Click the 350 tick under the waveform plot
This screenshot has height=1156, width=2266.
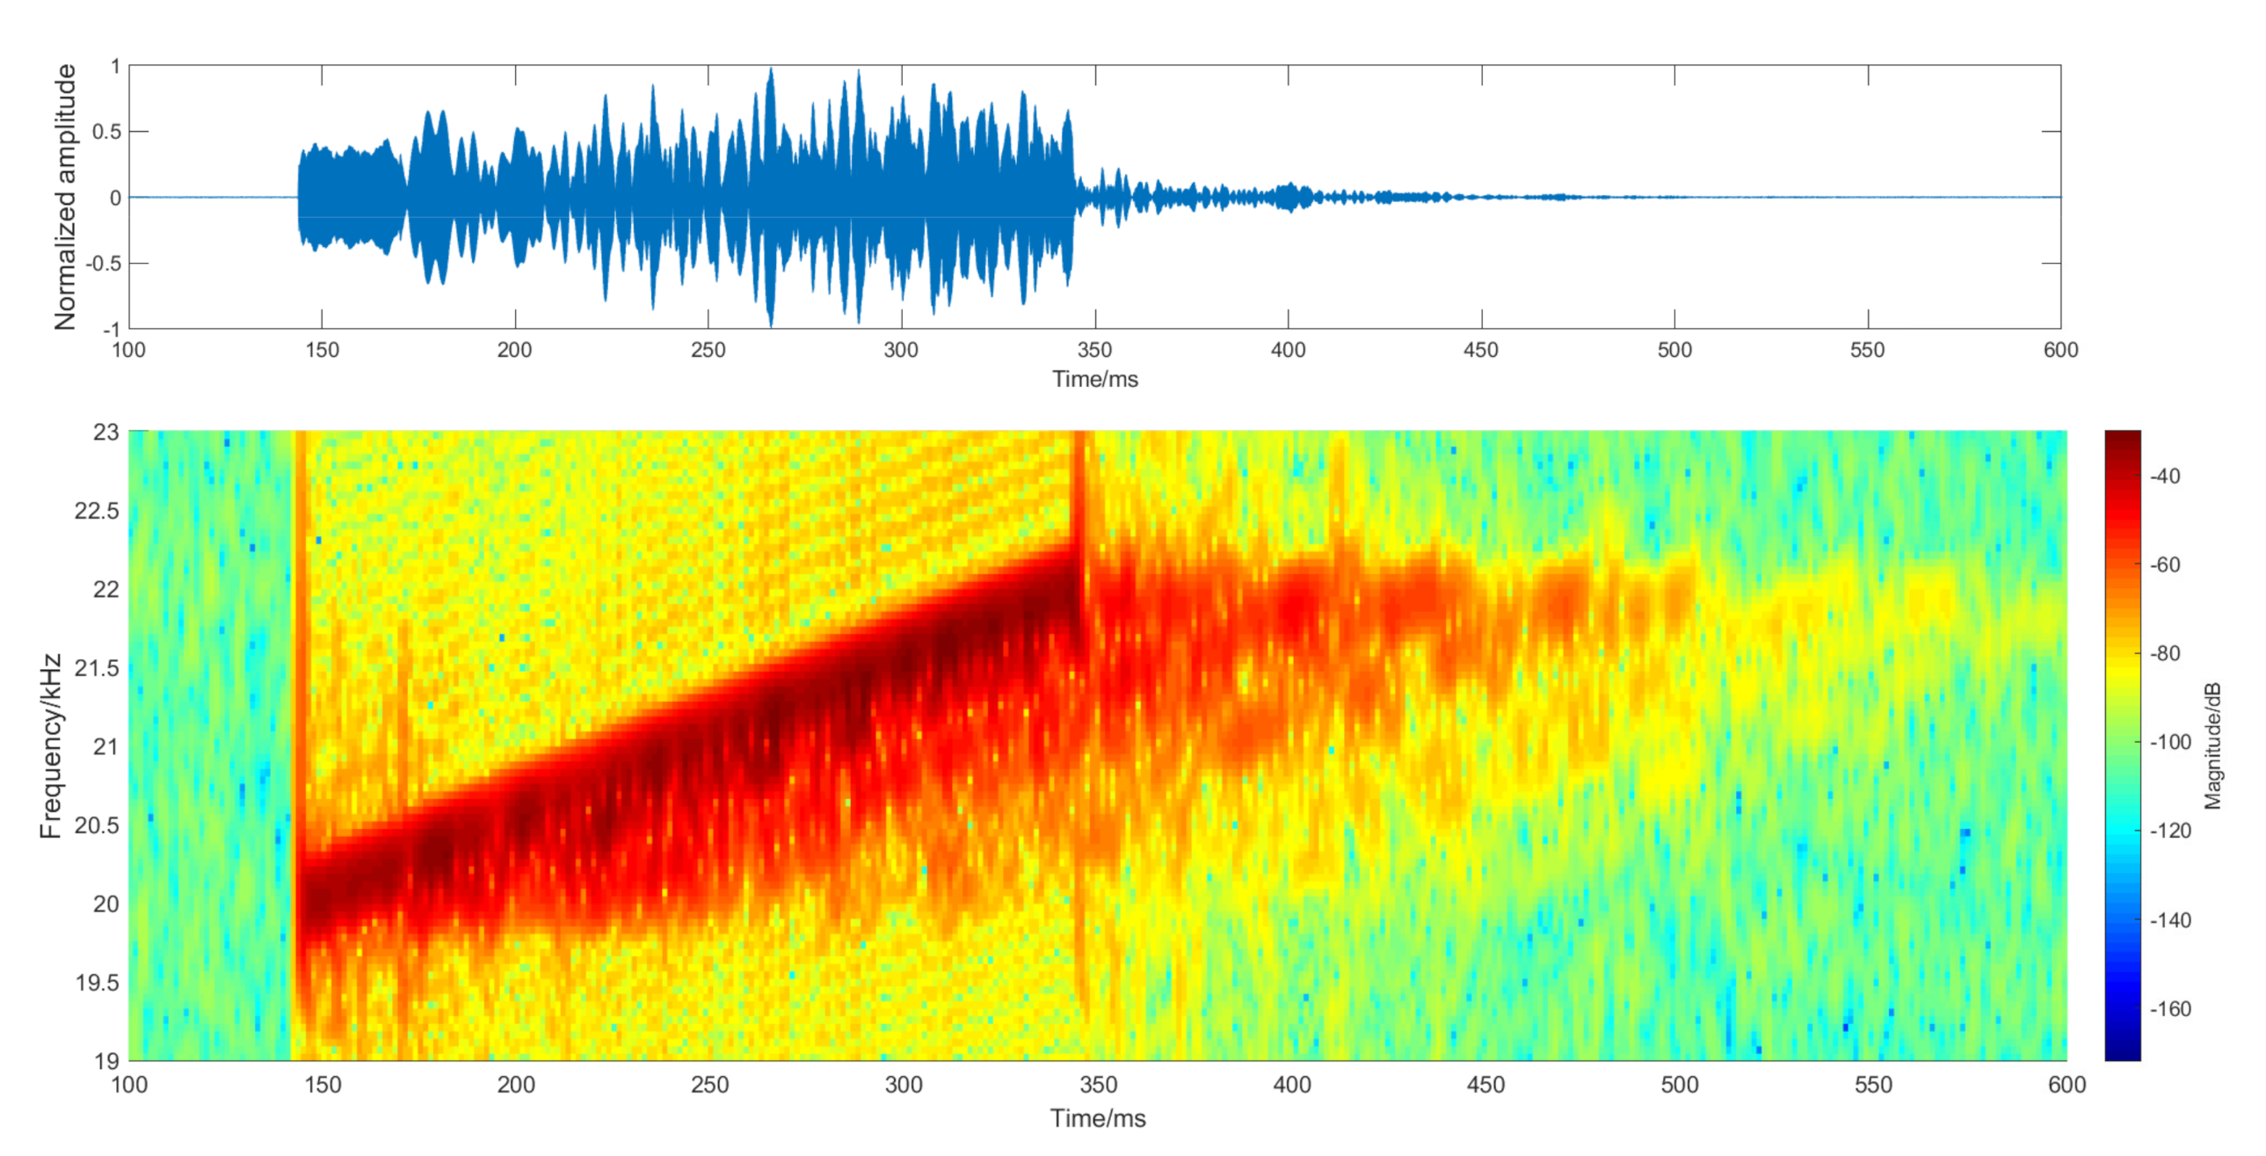(1094, 350)
